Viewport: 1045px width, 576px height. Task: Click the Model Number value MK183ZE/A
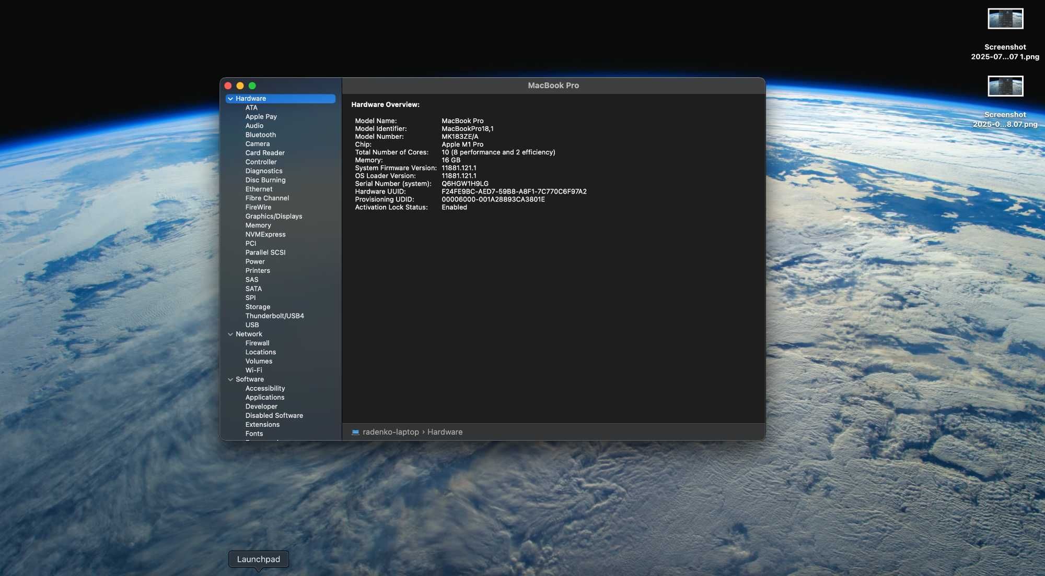(x=460, y=137)
